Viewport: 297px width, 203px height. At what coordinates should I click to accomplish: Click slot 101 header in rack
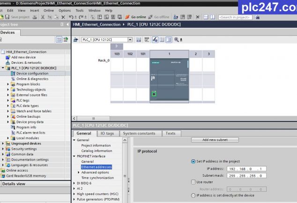click(143, 54)
